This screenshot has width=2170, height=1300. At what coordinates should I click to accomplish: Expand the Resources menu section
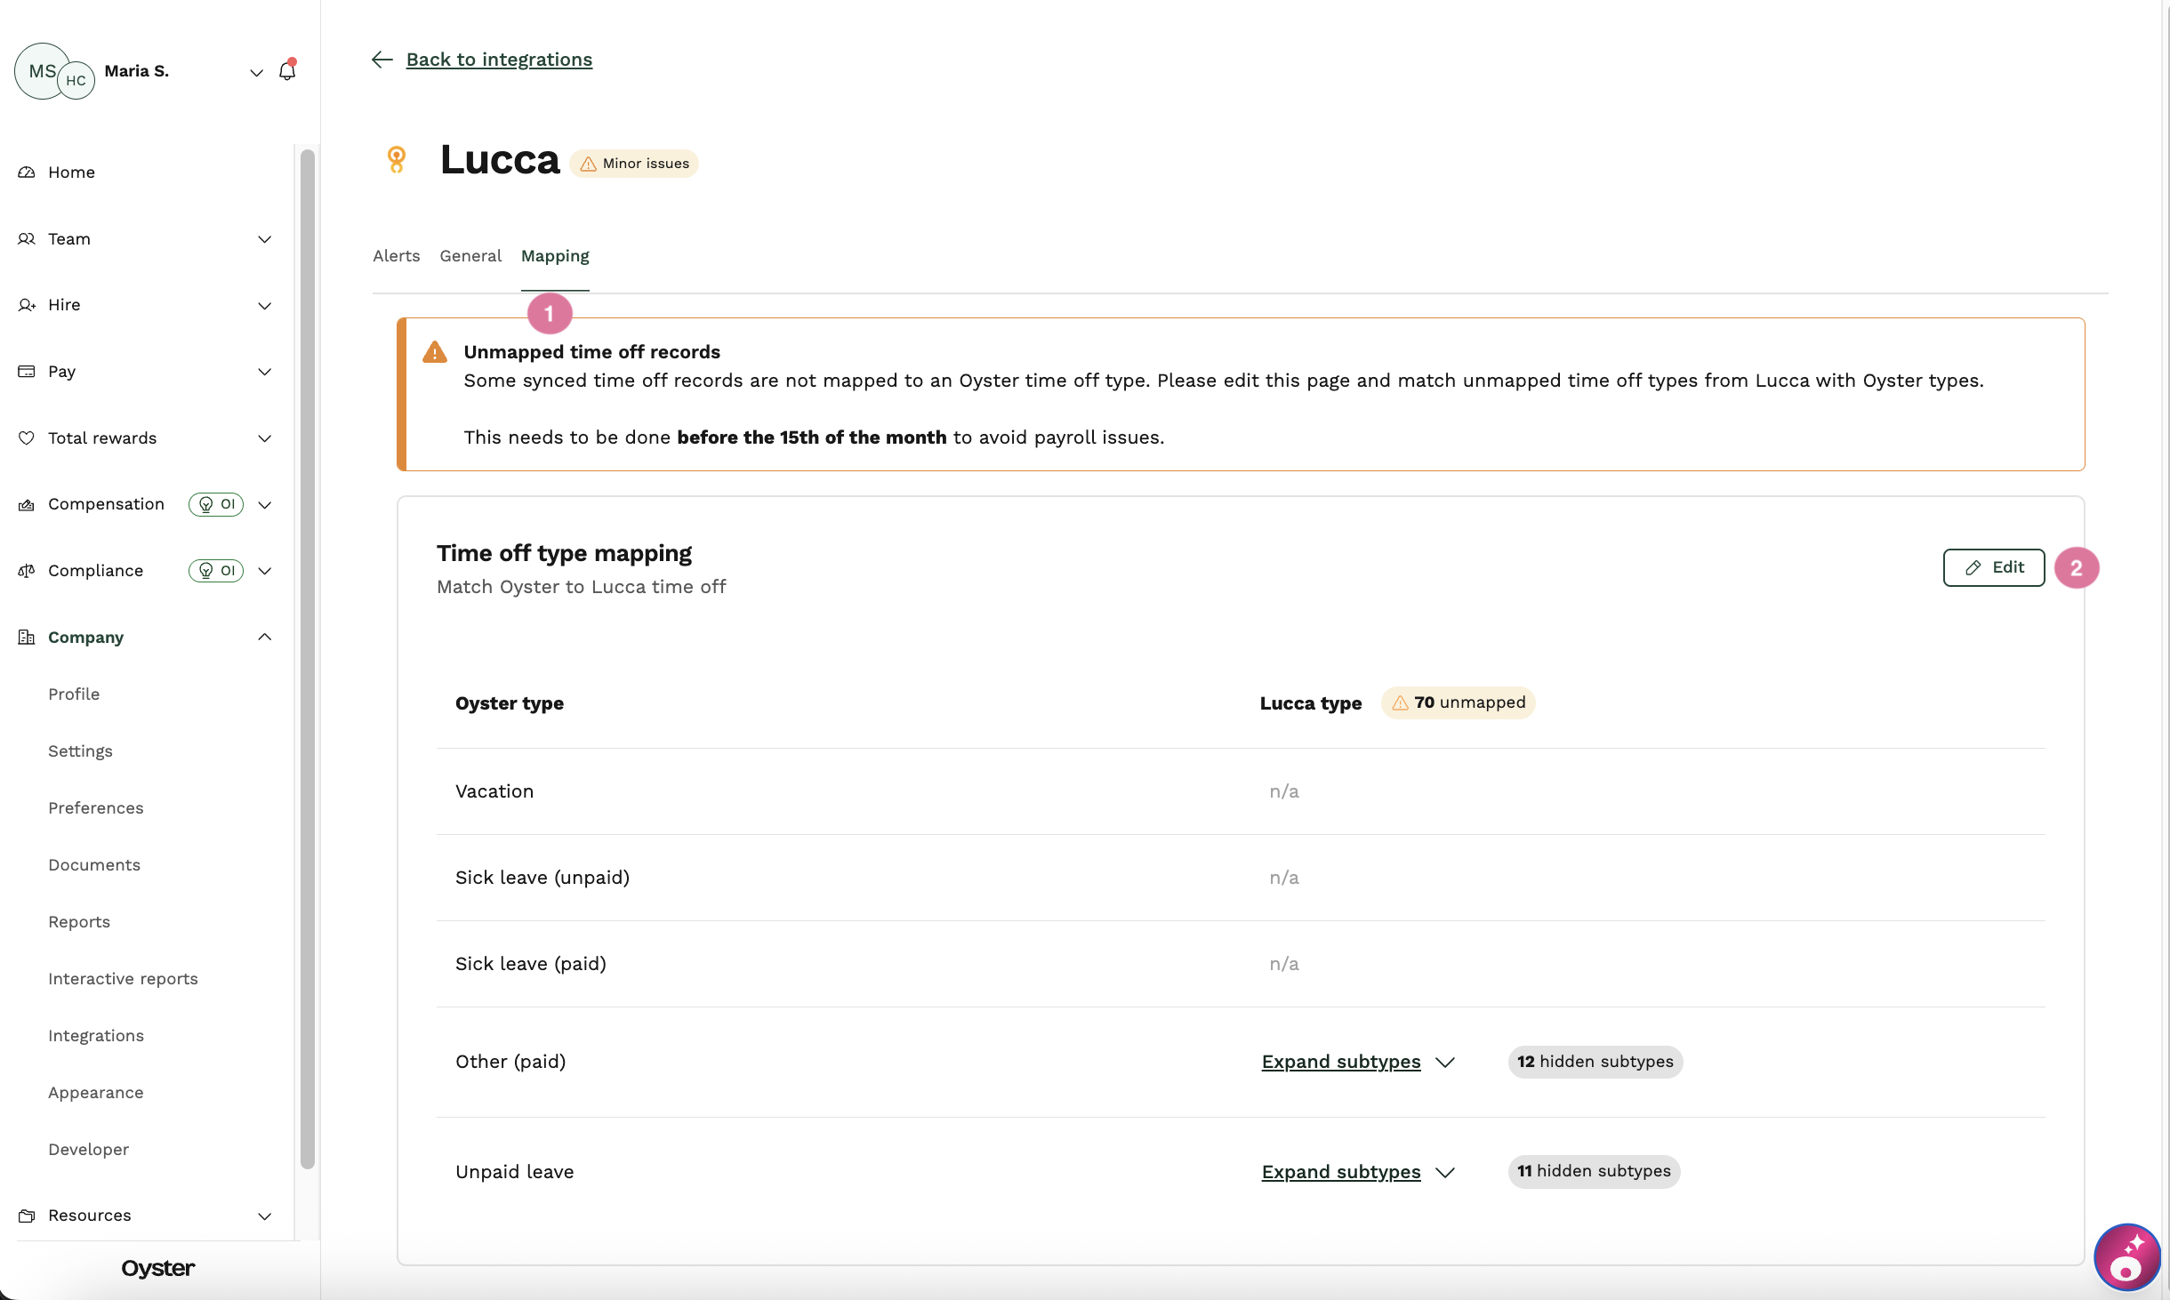pos(264,1216)
